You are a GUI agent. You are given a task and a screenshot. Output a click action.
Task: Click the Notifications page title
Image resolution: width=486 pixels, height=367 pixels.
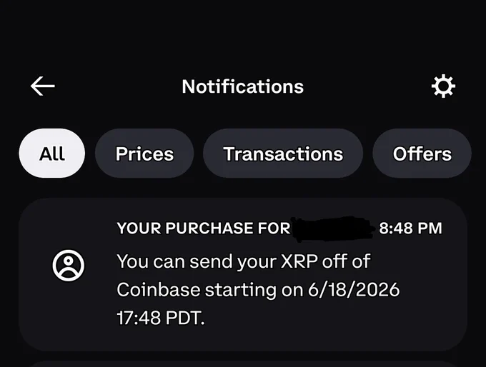(243, 86)
